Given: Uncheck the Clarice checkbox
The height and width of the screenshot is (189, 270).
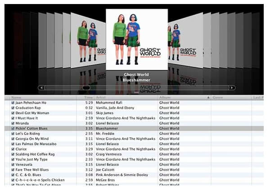Looking at the screenshot, I should [13, 149].
